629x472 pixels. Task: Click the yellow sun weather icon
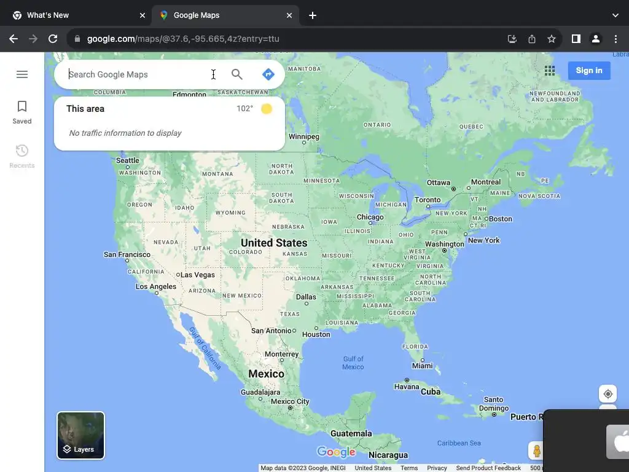[x=267, y=109]
